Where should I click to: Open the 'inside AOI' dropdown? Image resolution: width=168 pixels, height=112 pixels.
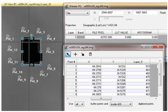[121, 104]
